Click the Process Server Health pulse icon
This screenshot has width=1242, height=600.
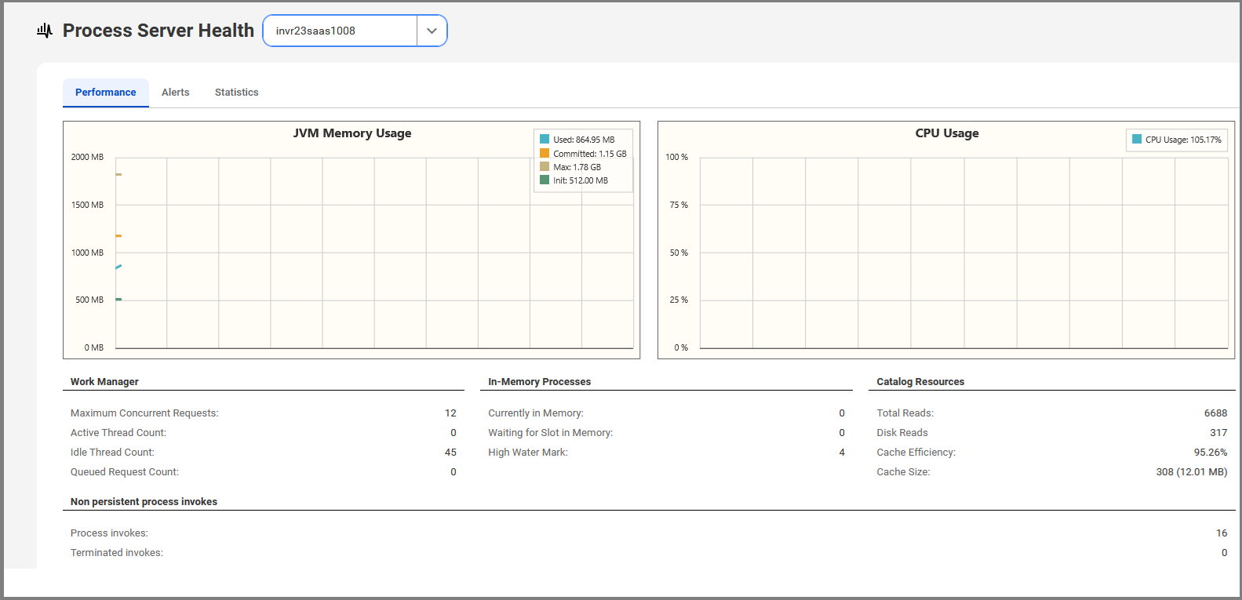[x=45, y=31]
